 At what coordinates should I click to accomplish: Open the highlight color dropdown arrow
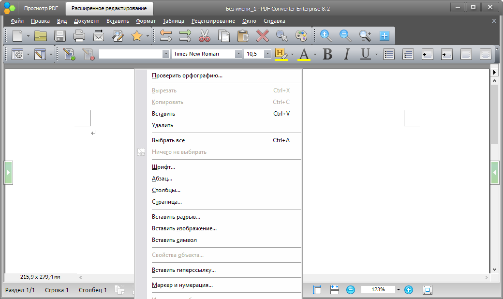click(292, 54)
